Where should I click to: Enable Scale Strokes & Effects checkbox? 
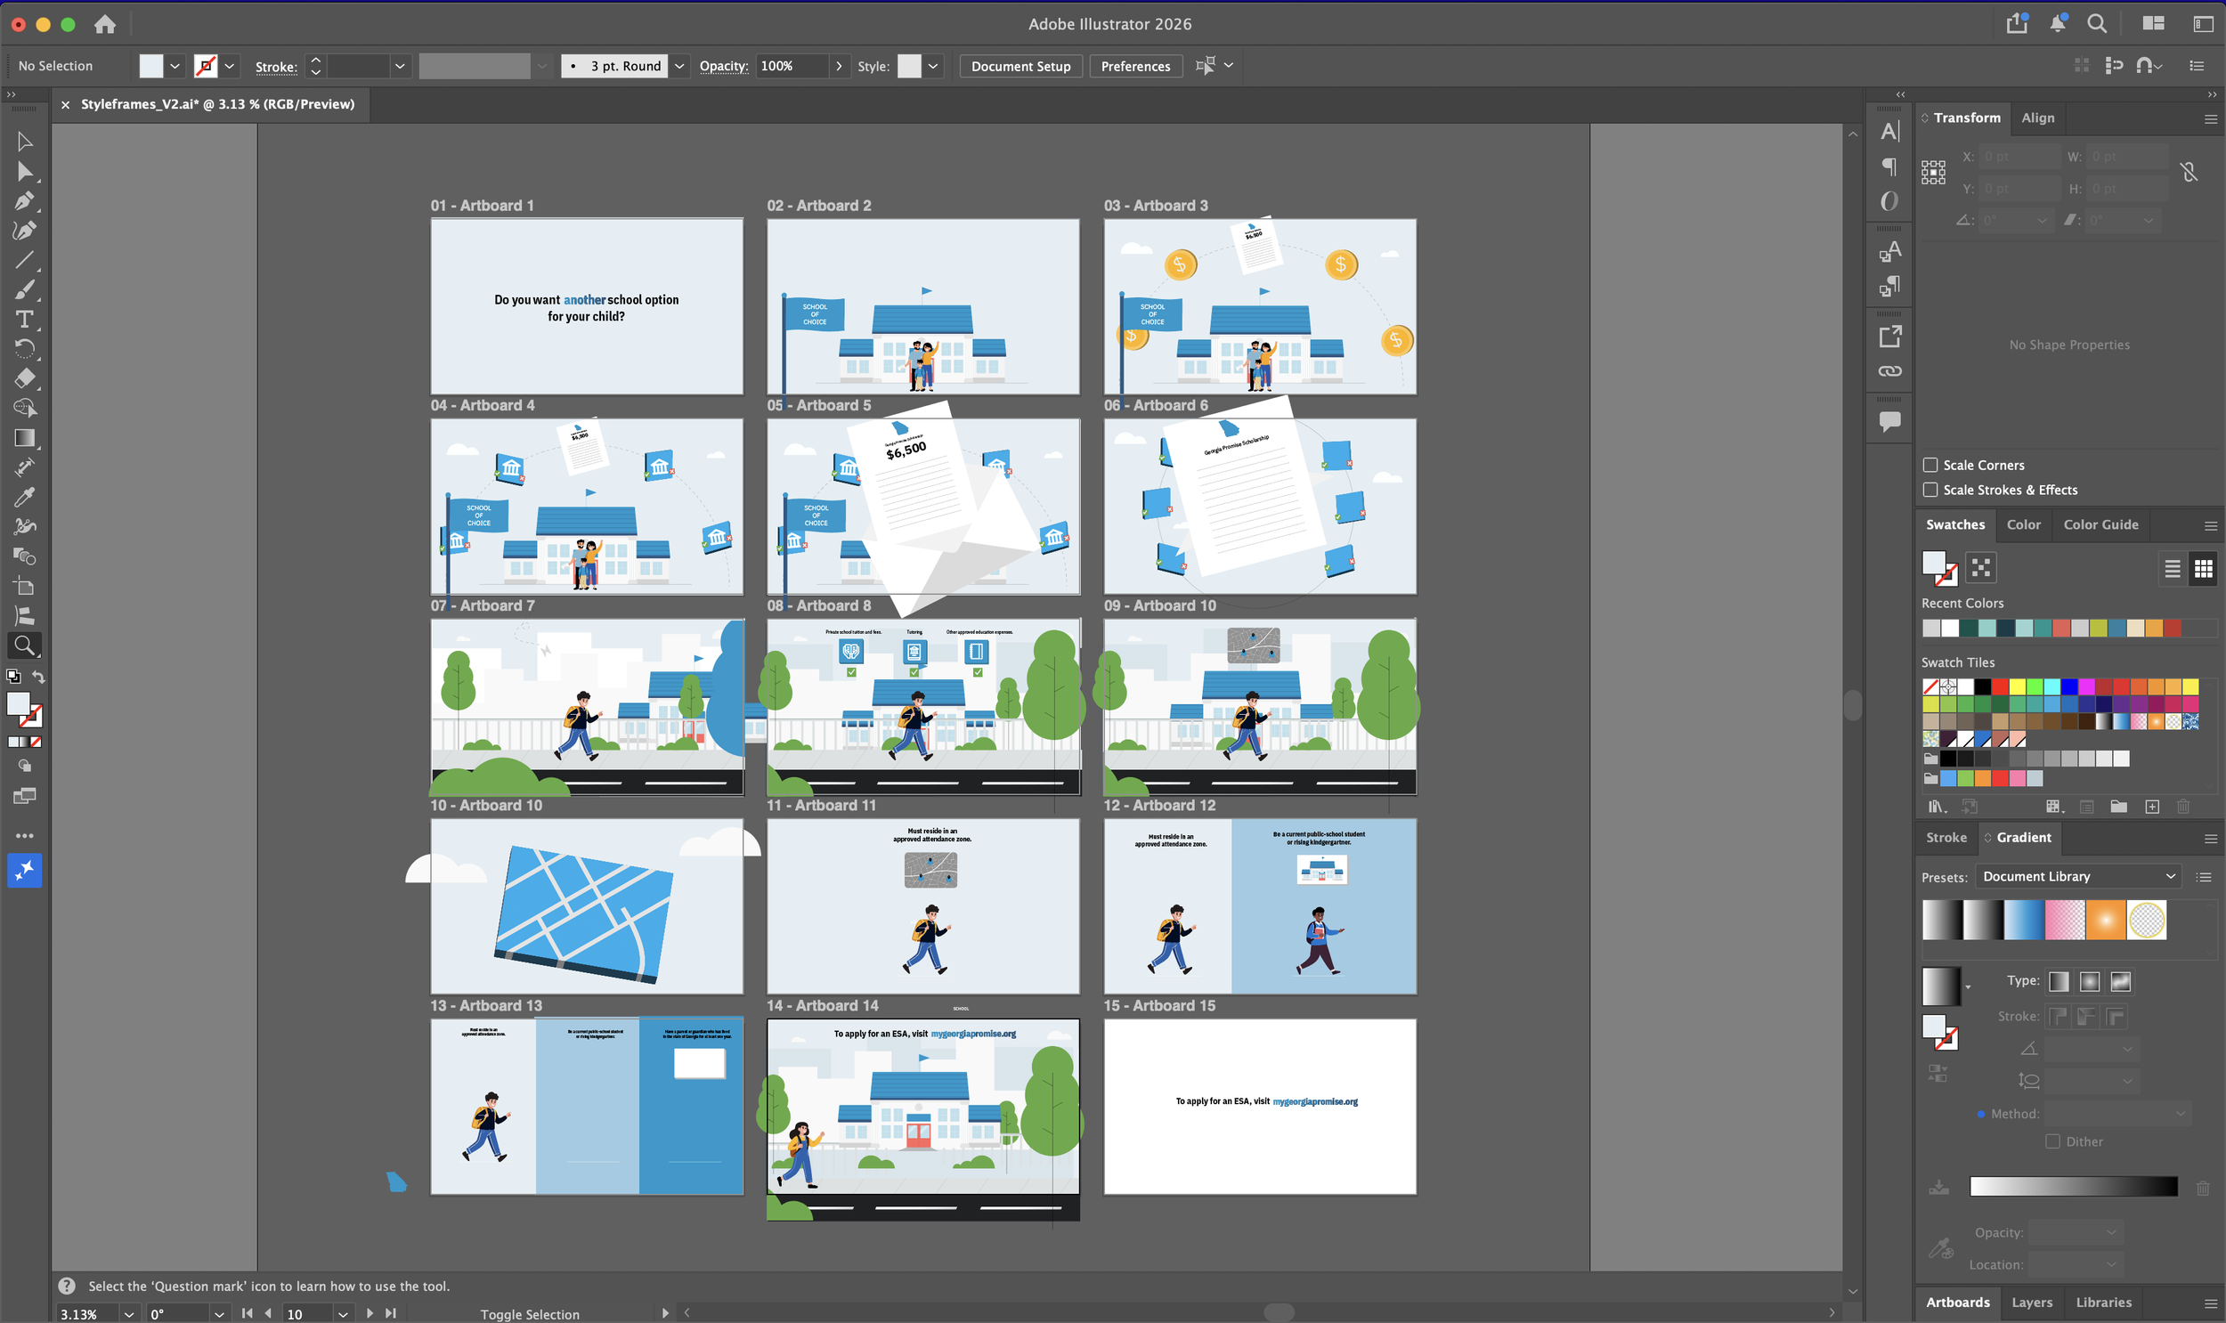tap(1930, 490)
